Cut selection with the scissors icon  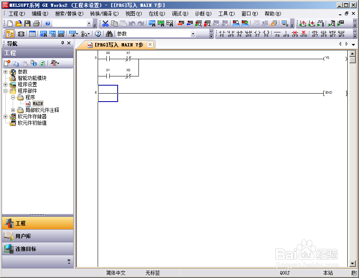coord(105,23)
